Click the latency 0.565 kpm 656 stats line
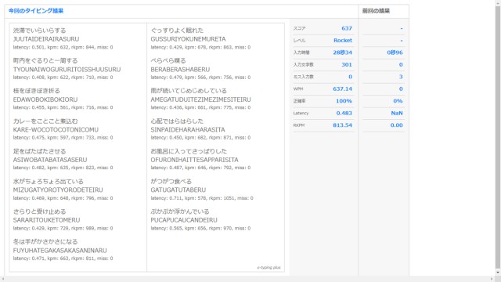Image resolution: width=501 pixels, height=282 pixels. click(200, 228)
